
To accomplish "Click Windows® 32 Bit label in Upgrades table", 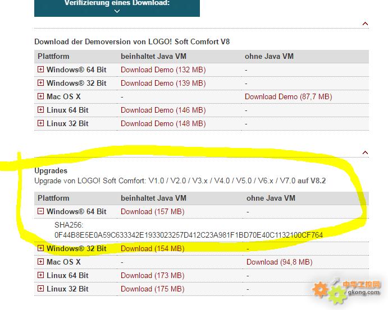I will 76,249.
